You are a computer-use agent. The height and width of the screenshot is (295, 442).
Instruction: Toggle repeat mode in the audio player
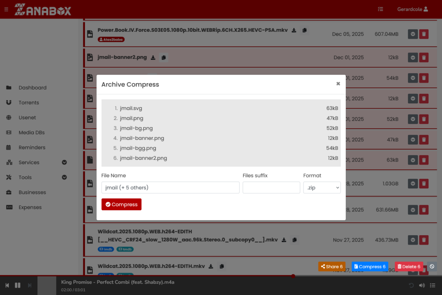(411, 285)
